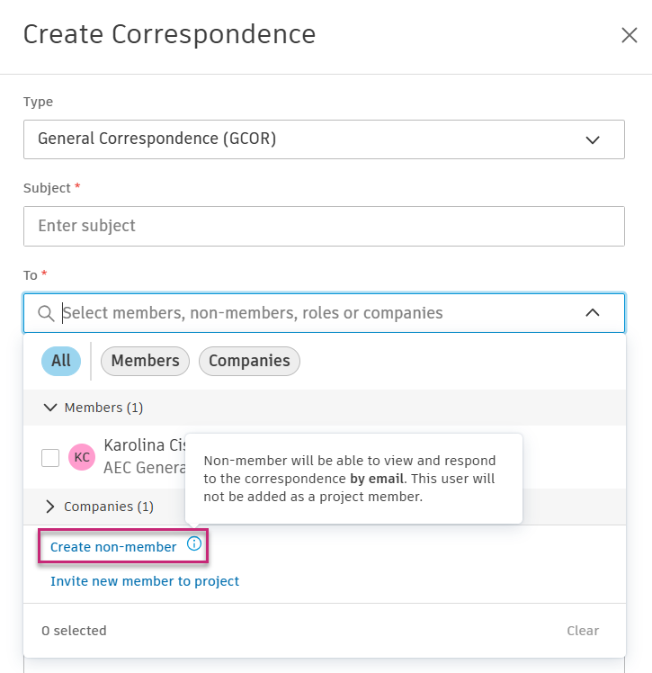
Task: Click Invite new member to project
Action: (x=145, y=581)
